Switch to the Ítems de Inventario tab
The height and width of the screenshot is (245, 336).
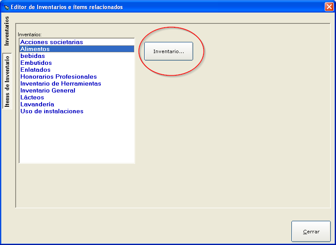coord(7,81)
